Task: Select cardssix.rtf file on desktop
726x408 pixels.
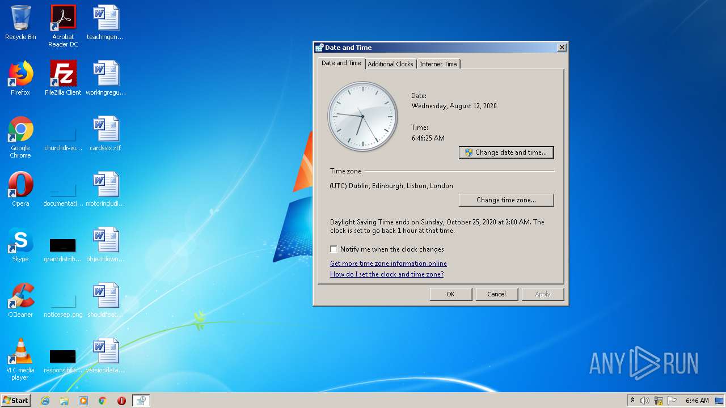Action: [105, 134]
